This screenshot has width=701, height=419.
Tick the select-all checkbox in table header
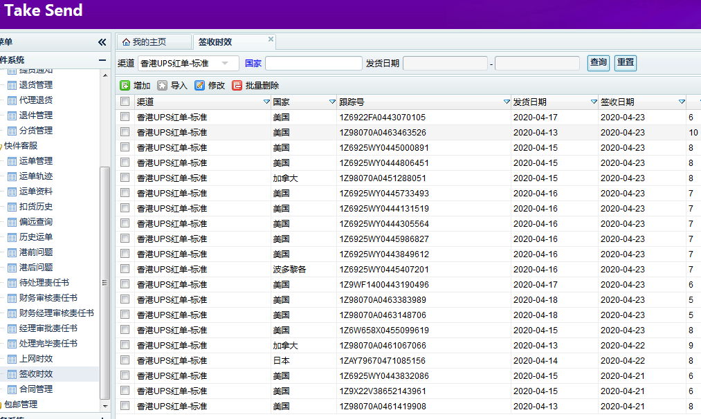point(125,102)
